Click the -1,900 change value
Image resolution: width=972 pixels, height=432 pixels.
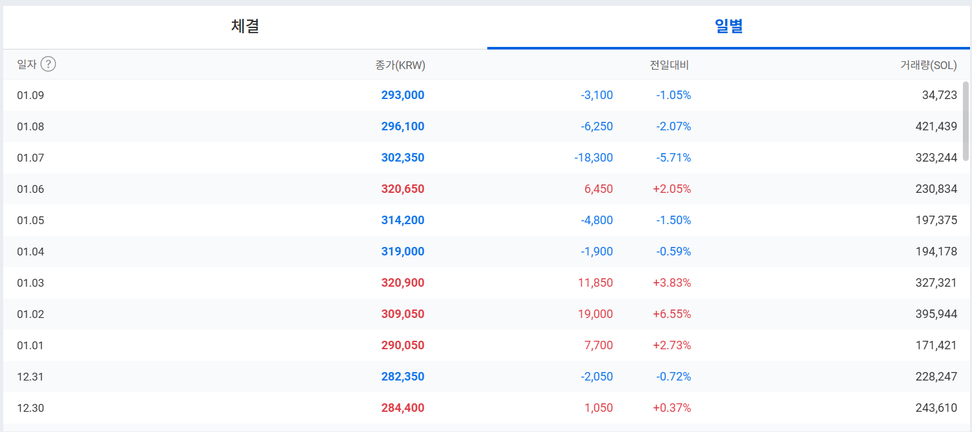point(597,252)
